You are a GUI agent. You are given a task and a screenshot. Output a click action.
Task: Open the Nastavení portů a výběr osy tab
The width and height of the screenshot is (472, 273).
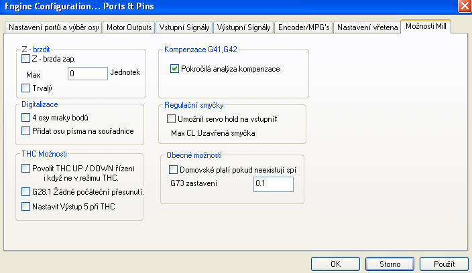pos(54,27)
